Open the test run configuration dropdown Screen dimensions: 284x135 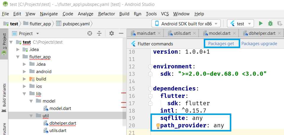tap(240, 24)
